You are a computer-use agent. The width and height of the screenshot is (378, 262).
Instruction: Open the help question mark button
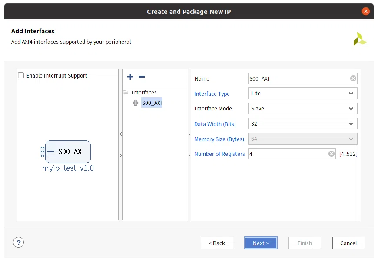click(19, 242)
